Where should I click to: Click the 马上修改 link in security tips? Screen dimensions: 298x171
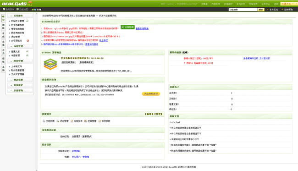[x=104, y=40]
